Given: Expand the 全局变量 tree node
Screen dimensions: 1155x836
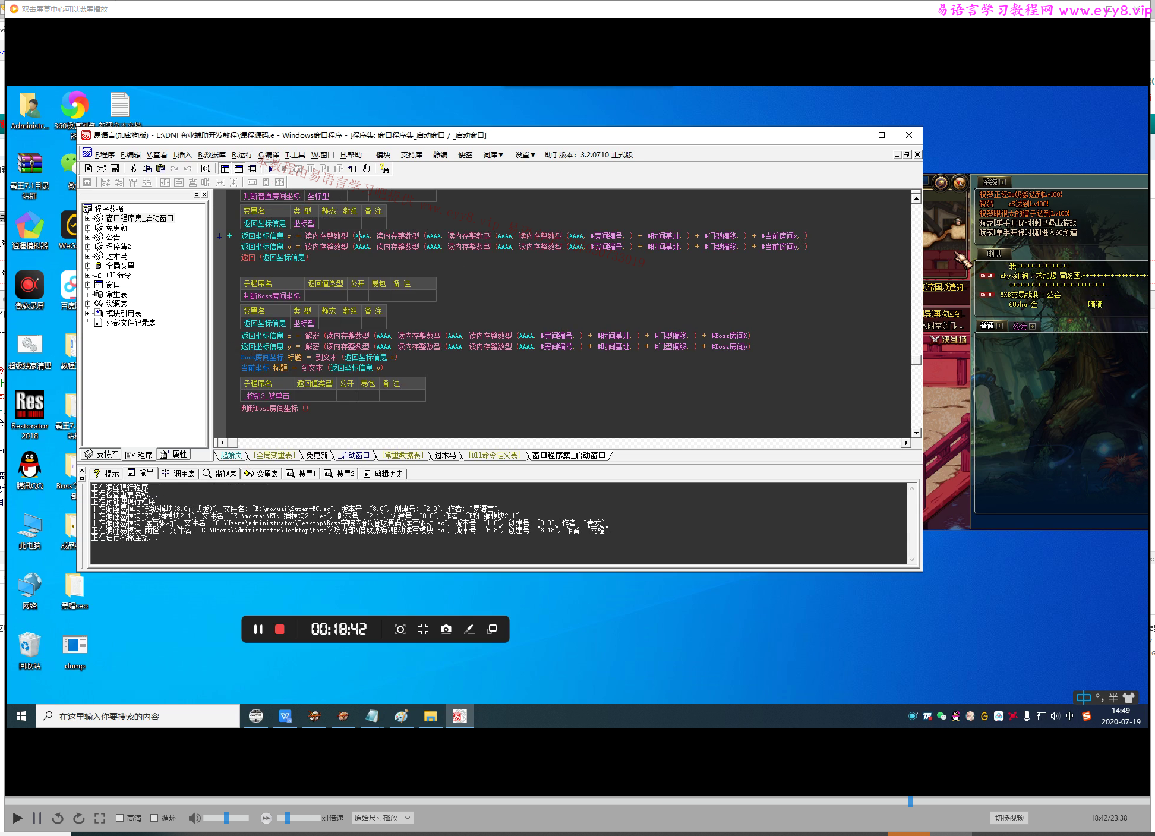Looking at the screenshot, I should tap(88, 266).
